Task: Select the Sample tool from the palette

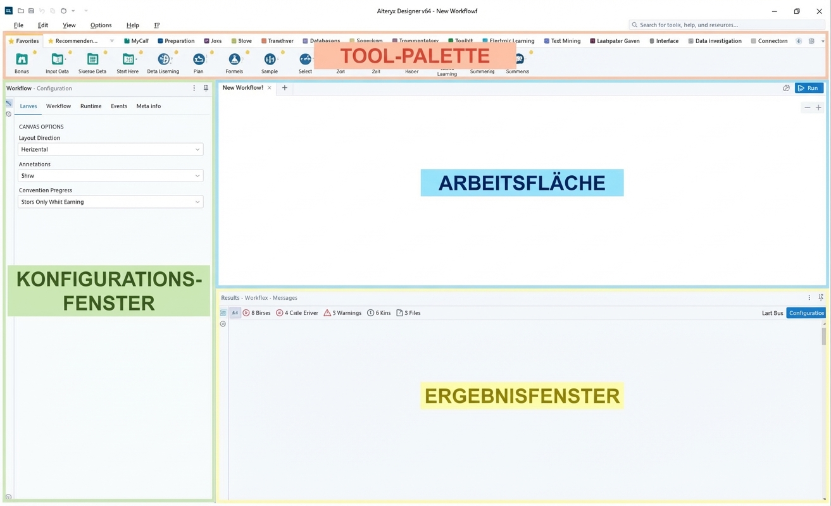Action: pyautogui.click(x=270, y=60)
